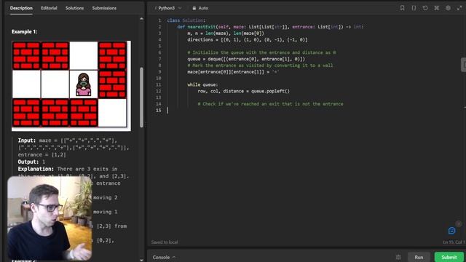This screenshot has height=262, width=466.
Task: Click the 'queue = deque' code line
Action: (x=246, y=59)
